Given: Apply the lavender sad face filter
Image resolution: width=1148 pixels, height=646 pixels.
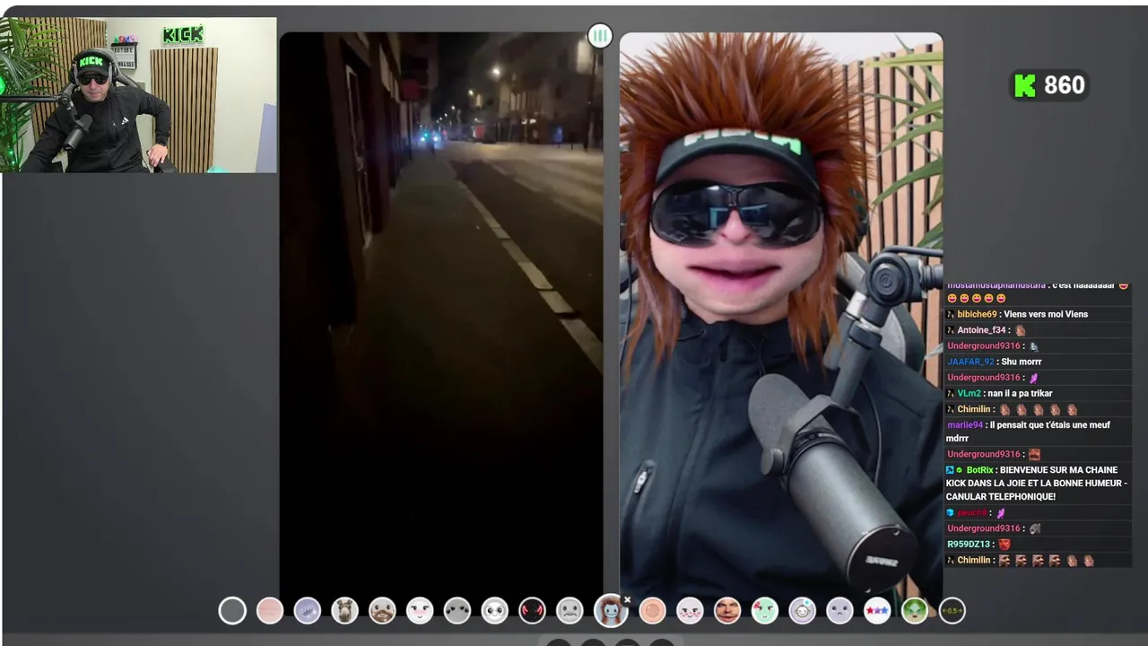Looking at the screenshot, I should pos(840,611).
